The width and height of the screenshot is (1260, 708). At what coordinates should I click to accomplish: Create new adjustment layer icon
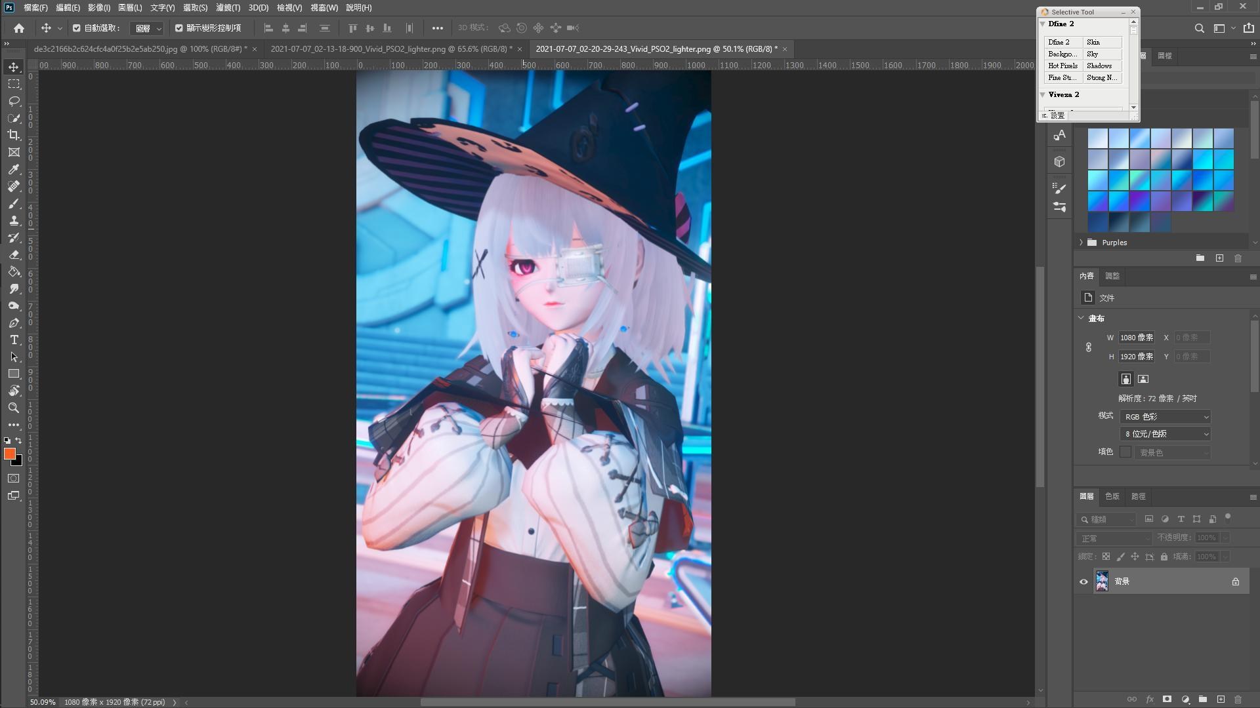(x=1185, y=699)
